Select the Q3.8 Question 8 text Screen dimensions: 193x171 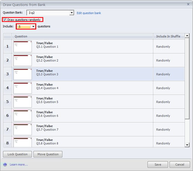coord(47,143)
